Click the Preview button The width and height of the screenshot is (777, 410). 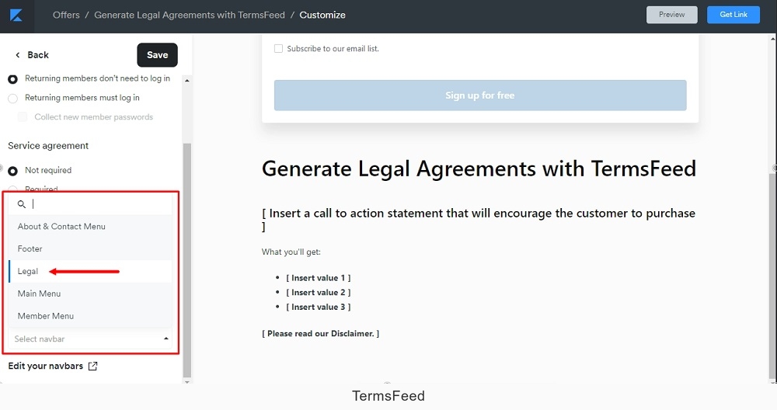click(x=671, y=15)
